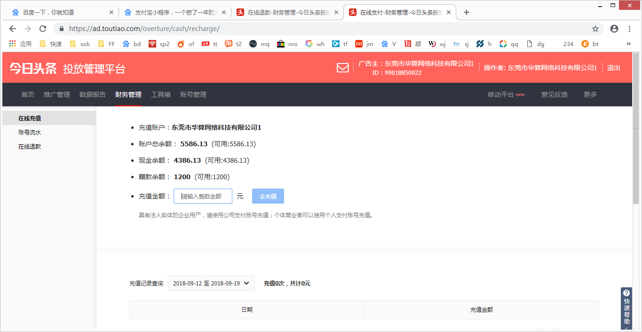Screen dimensions: 642x332
Task: Click the account total 5586.13 value
Action: point(194,144)
